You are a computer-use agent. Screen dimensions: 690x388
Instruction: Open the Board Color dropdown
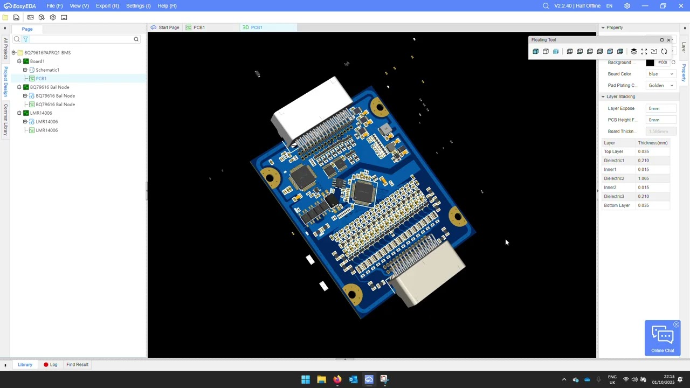pyautogui.click(x=661, y=74)
